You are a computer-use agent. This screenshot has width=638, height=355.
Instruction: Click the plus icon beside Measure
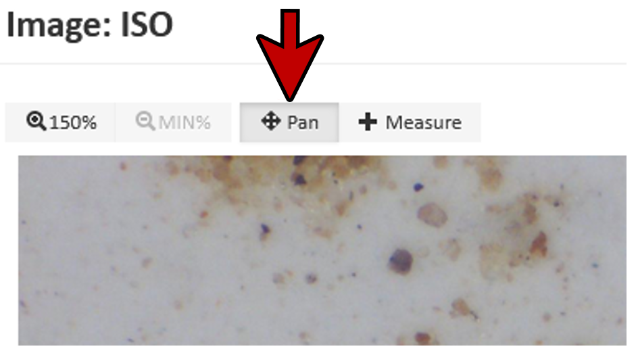coord(368,122)
